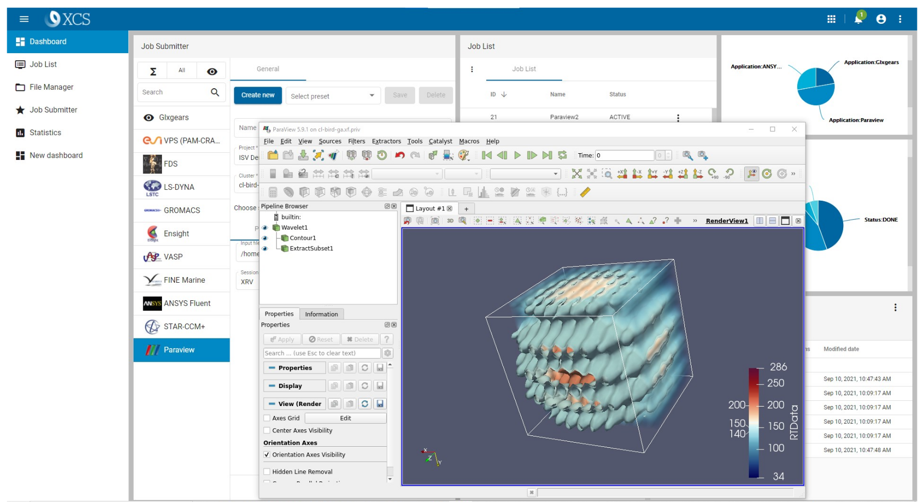Open the Filters menu in ParaView

coord(356,141)
